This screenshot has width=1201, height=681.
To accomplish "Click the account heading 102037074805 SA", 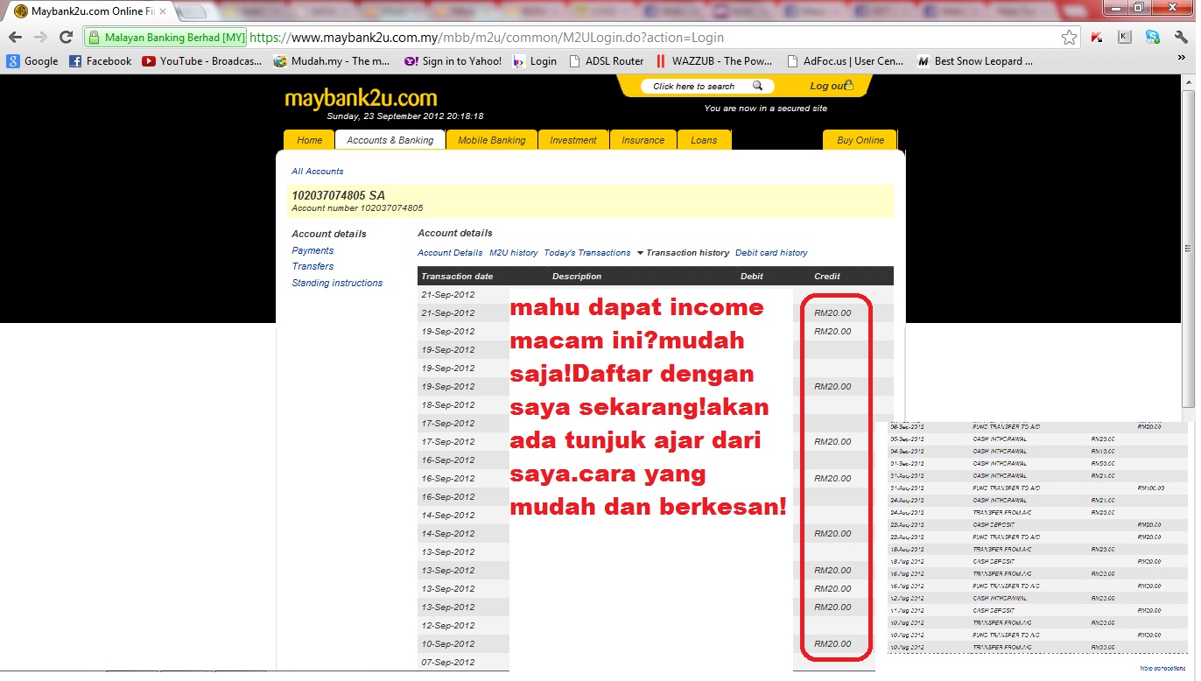I will pos(338,195).
